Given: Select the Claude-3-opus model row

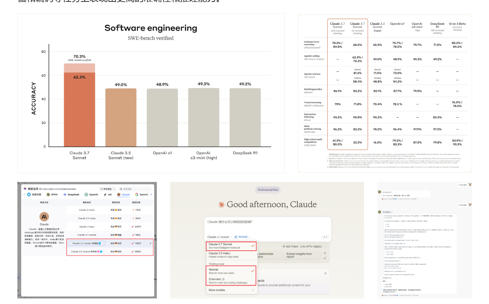Looking at the screenshot, I should pos(110,227).
